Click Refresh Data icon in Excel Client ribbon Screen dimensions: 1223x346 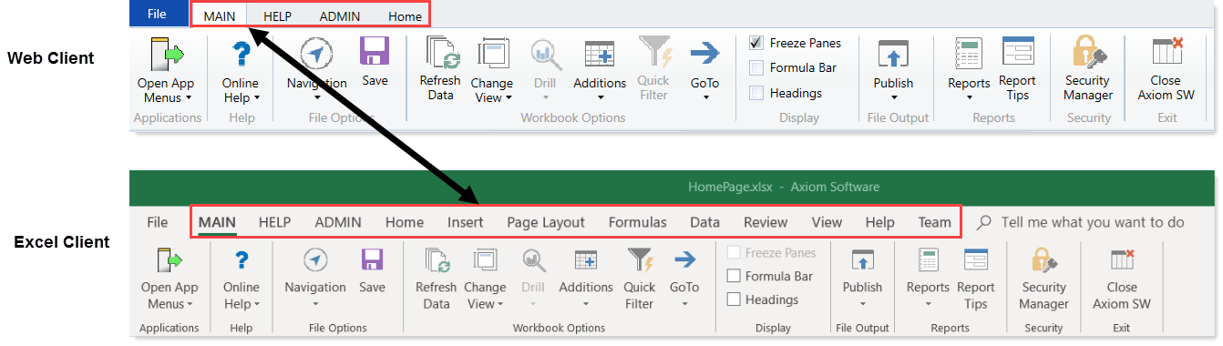pos(437,261)
